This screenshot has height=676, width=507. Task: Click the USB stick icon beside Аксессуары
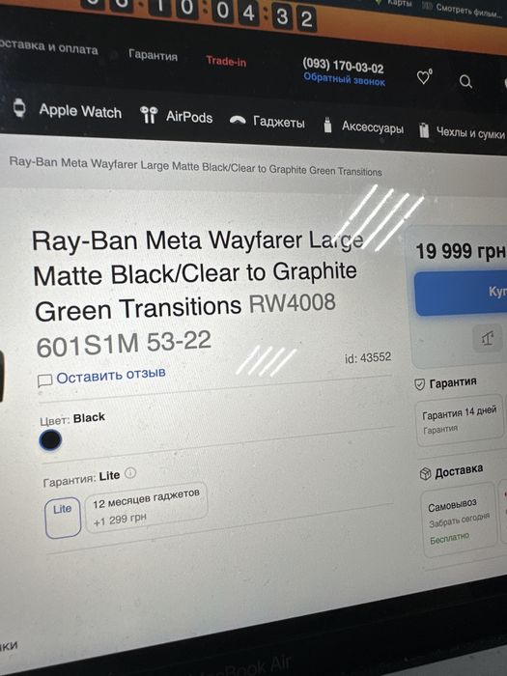pos(327,125)
